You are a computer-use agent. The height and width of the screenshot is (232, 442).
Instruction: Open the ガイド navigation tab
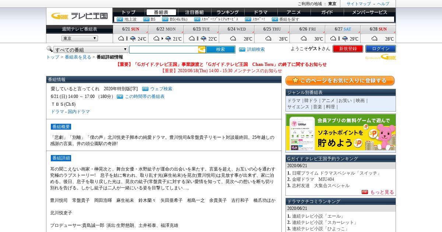pos(327,12)
